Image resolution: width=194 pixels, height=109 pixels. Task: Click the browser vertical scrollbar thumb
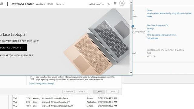(x=131, y=12)
